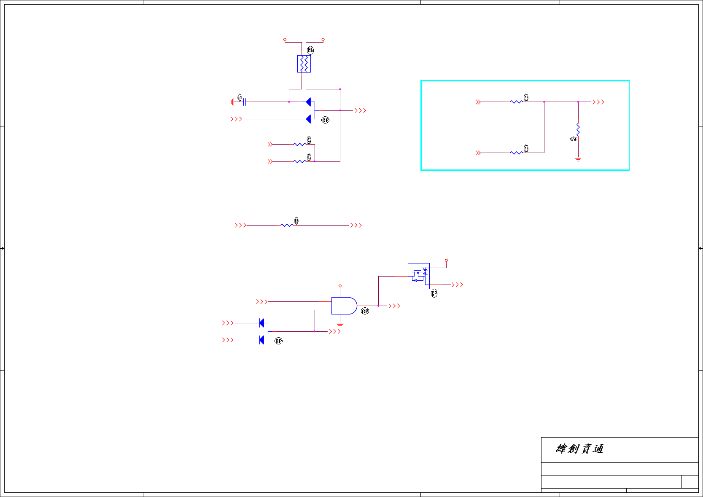
Task: Select the output port inside the cyan box
Action: [x=598, y=102]
